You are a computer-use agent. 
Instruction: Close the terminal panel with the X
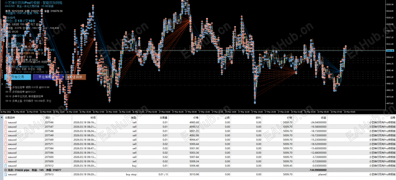click(x=2, y=117)
